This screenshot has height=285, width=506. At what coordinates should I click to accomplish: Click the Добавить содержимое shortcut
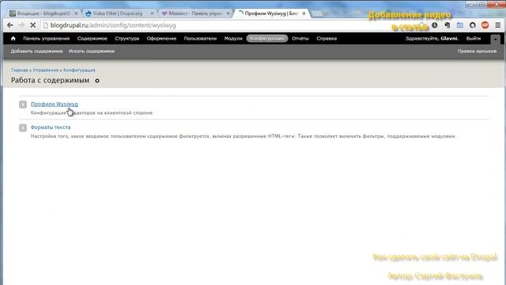click(x=37, y=51)
